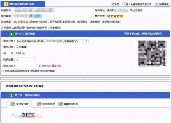Expand the 商品分类 category dropdown

tap(52, 41)
